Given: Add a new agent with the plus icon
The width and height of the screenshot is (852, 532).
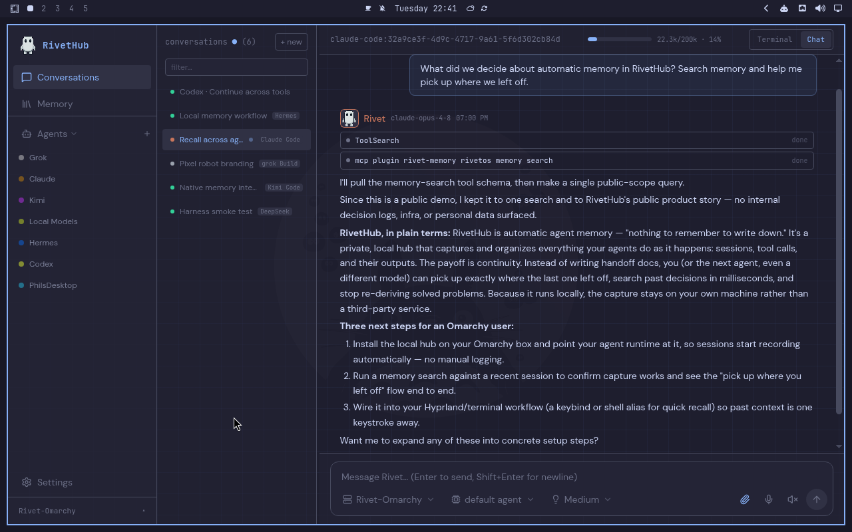Looking at the screenshot, I should [x=147, y=134].
